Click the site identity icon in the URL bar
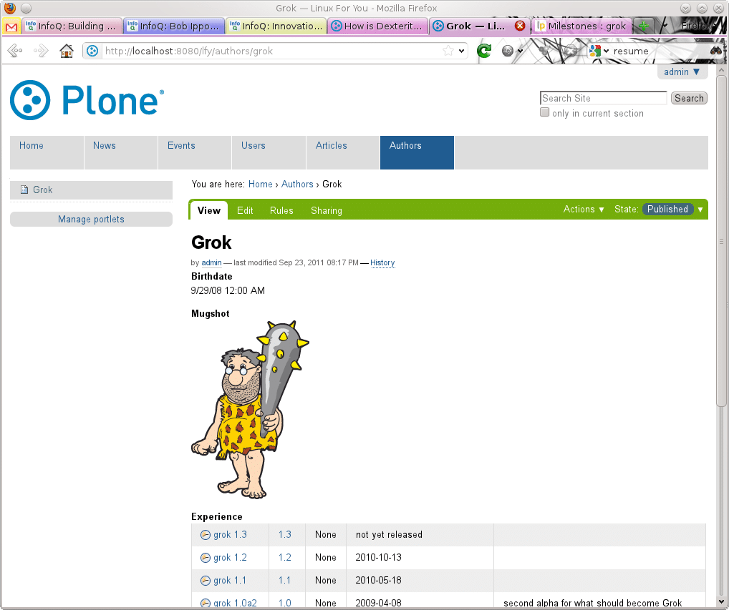 tap(92, 51)
